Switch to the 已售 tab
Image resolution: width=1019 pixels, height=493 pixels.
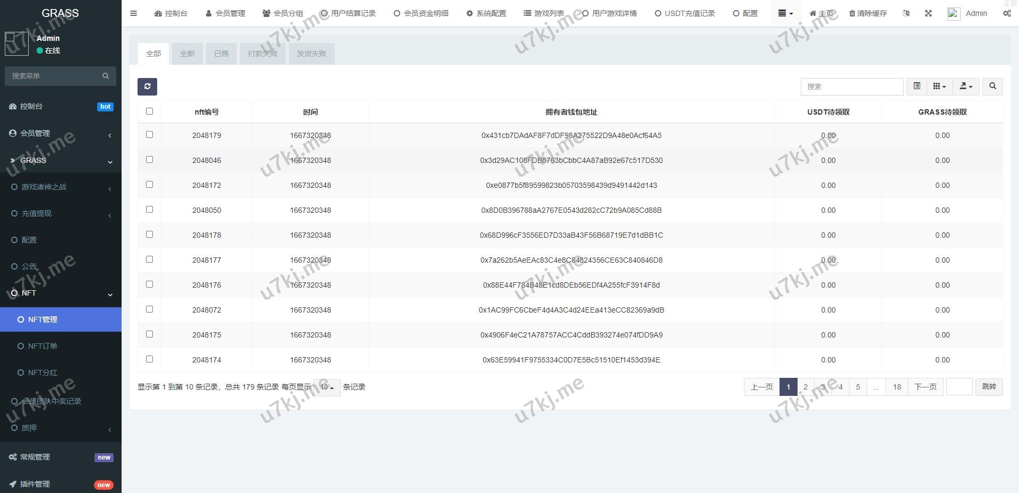pyautogui.click(x=221, y=54)
